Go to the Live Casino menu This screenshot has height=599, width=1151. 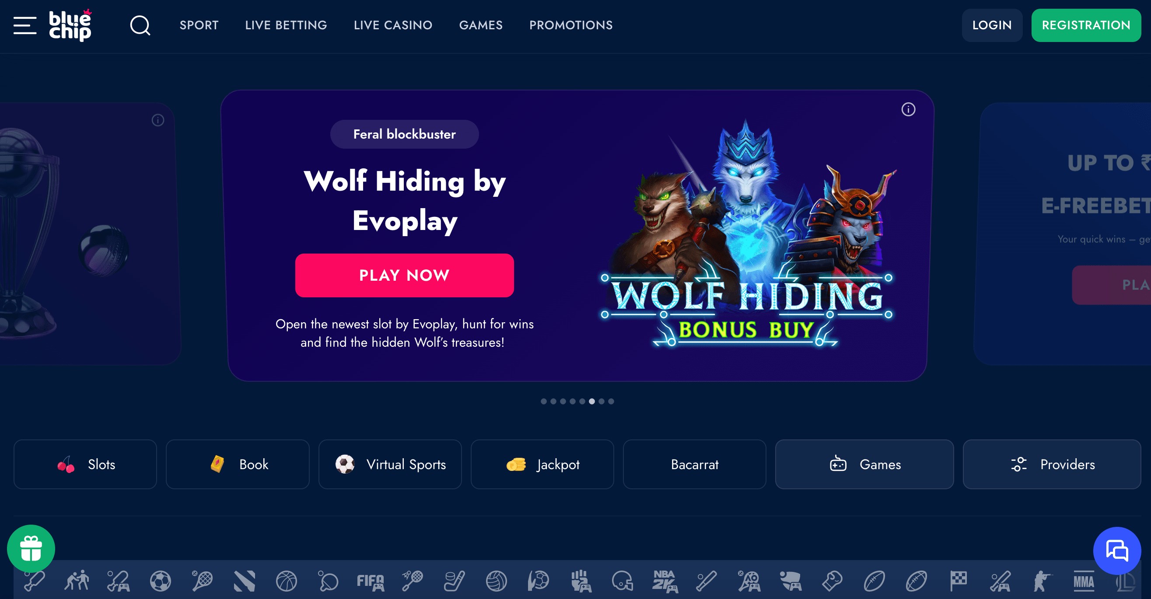click(393, 25)
